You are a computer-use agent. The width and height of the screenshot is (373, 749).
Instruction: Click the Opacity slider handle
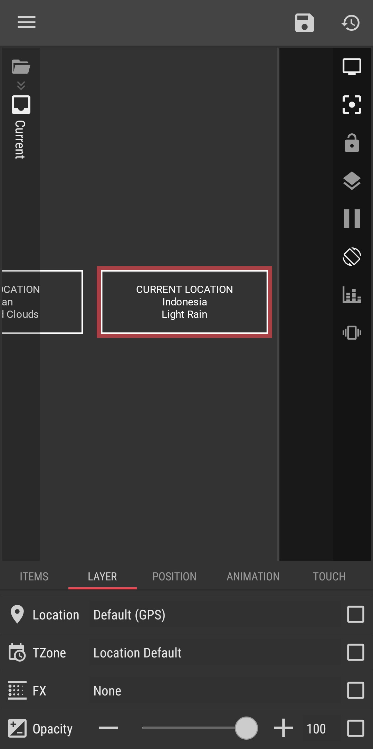click(x=246, y=728)
